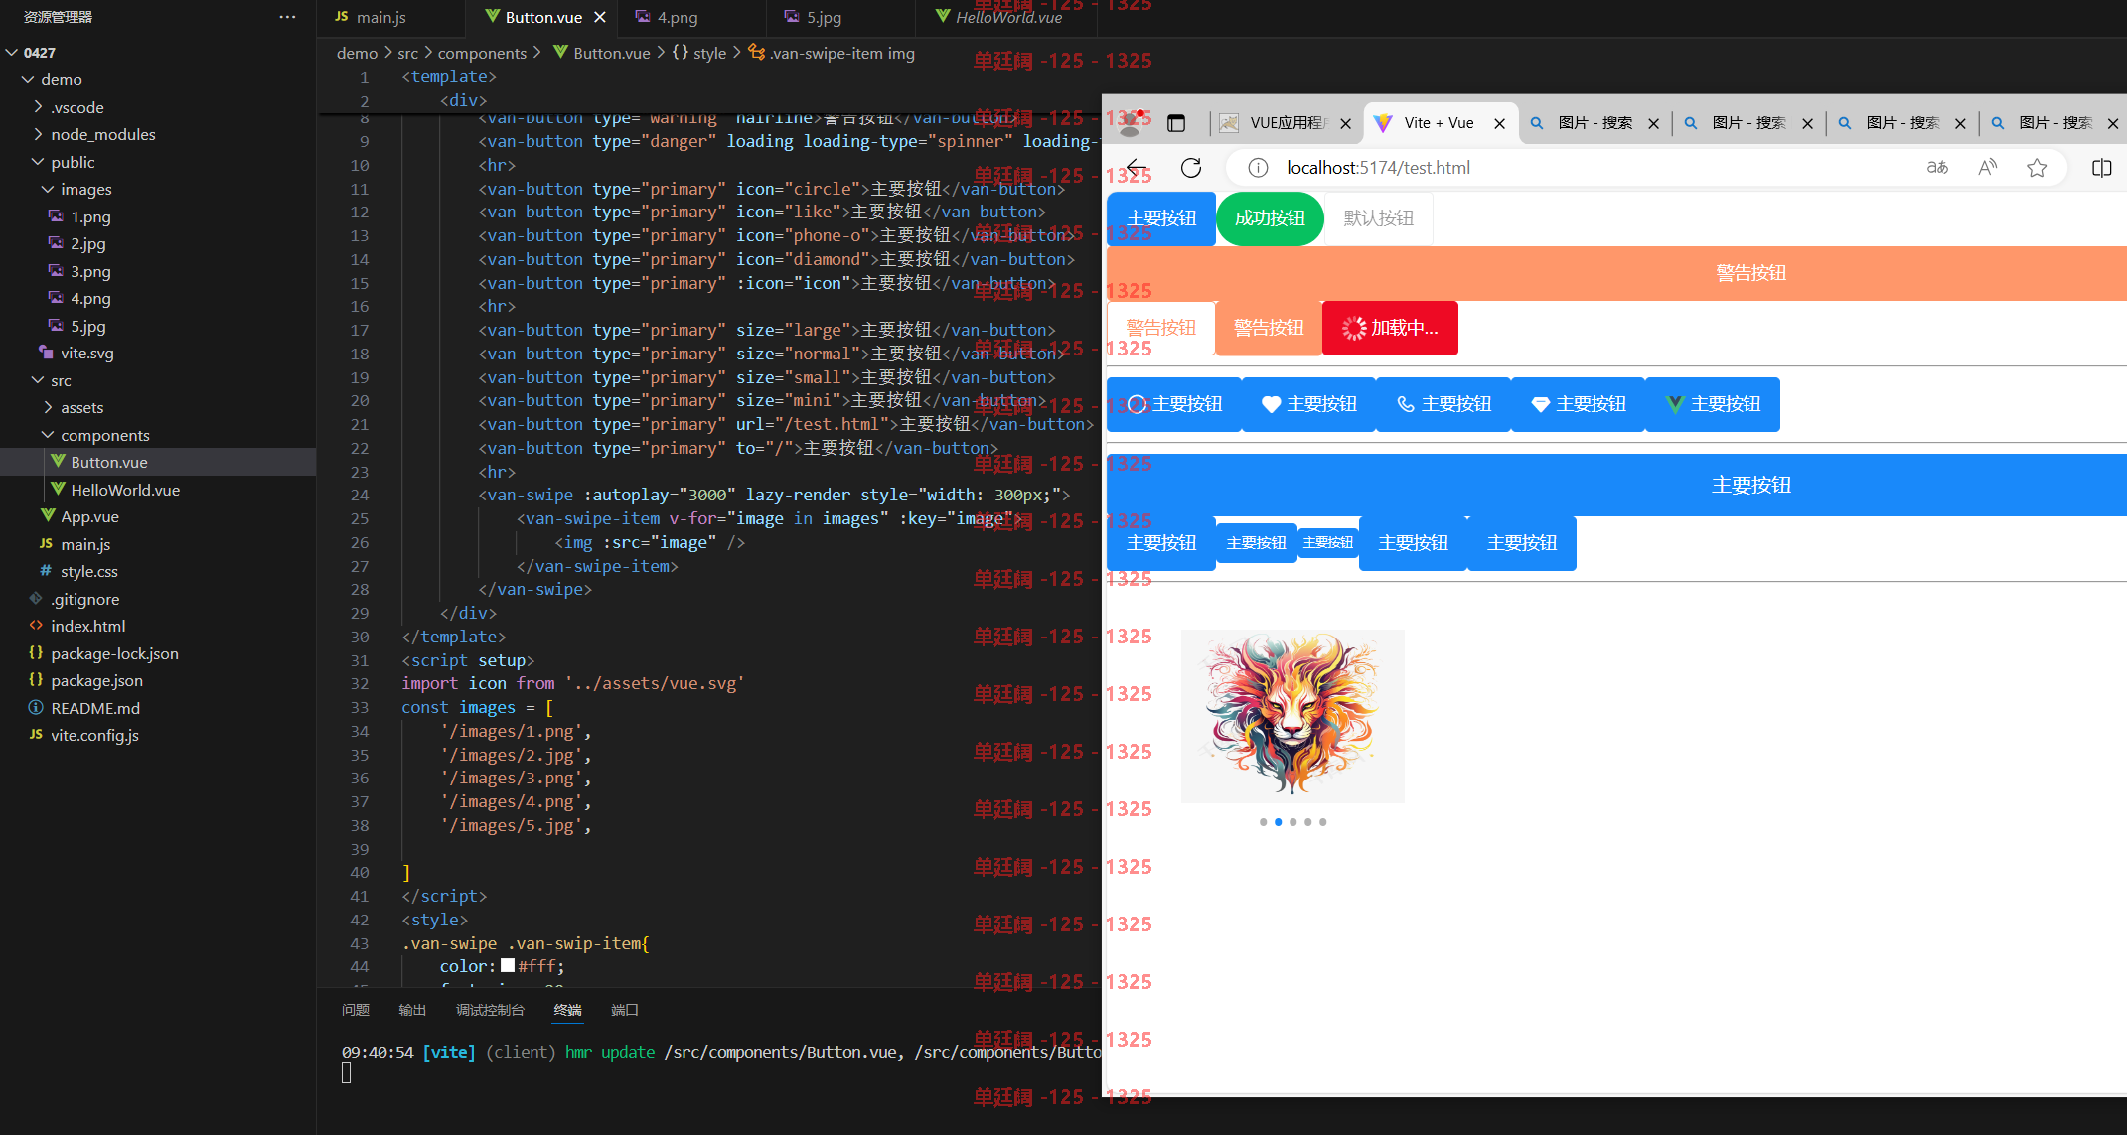Open the explorer more actions ellipsis menu

(x=287, y=17)
